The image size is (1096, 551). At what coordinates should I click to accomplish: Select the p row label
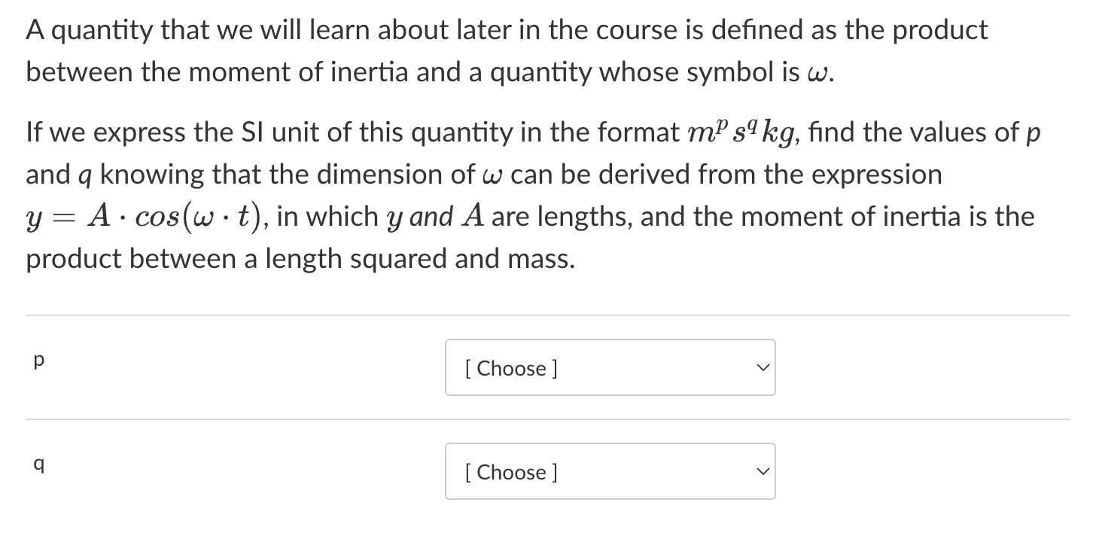(x=38, y=360)
